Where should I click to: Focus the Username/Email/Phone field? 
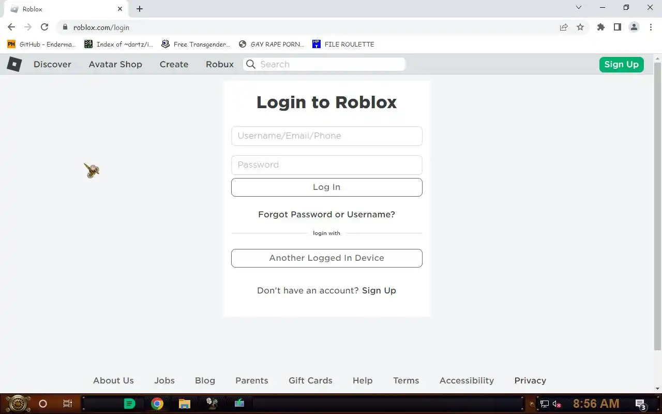coord(327,136)
